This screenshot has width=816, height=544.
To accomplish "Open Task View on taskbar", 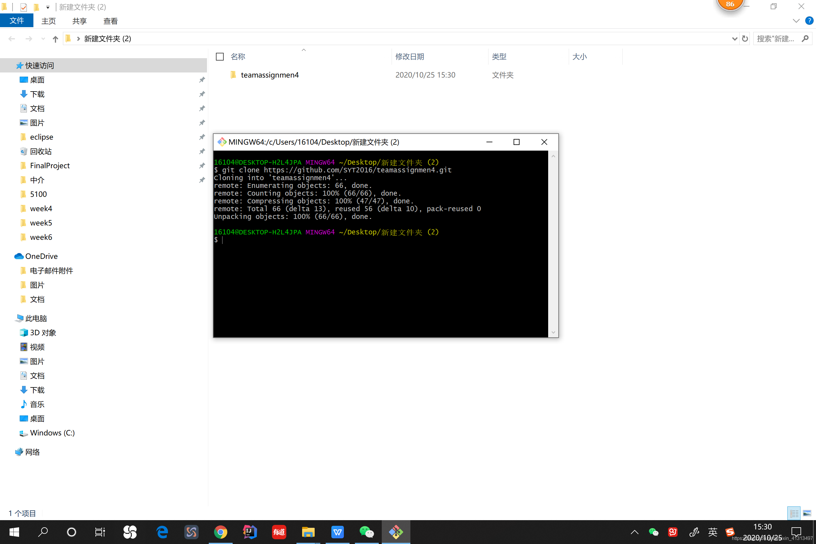I will 100,532.
